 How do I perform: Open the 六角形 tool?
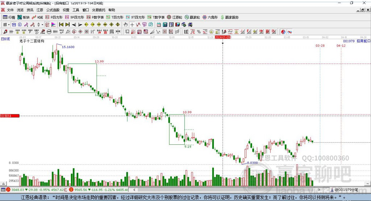(210, 17)
